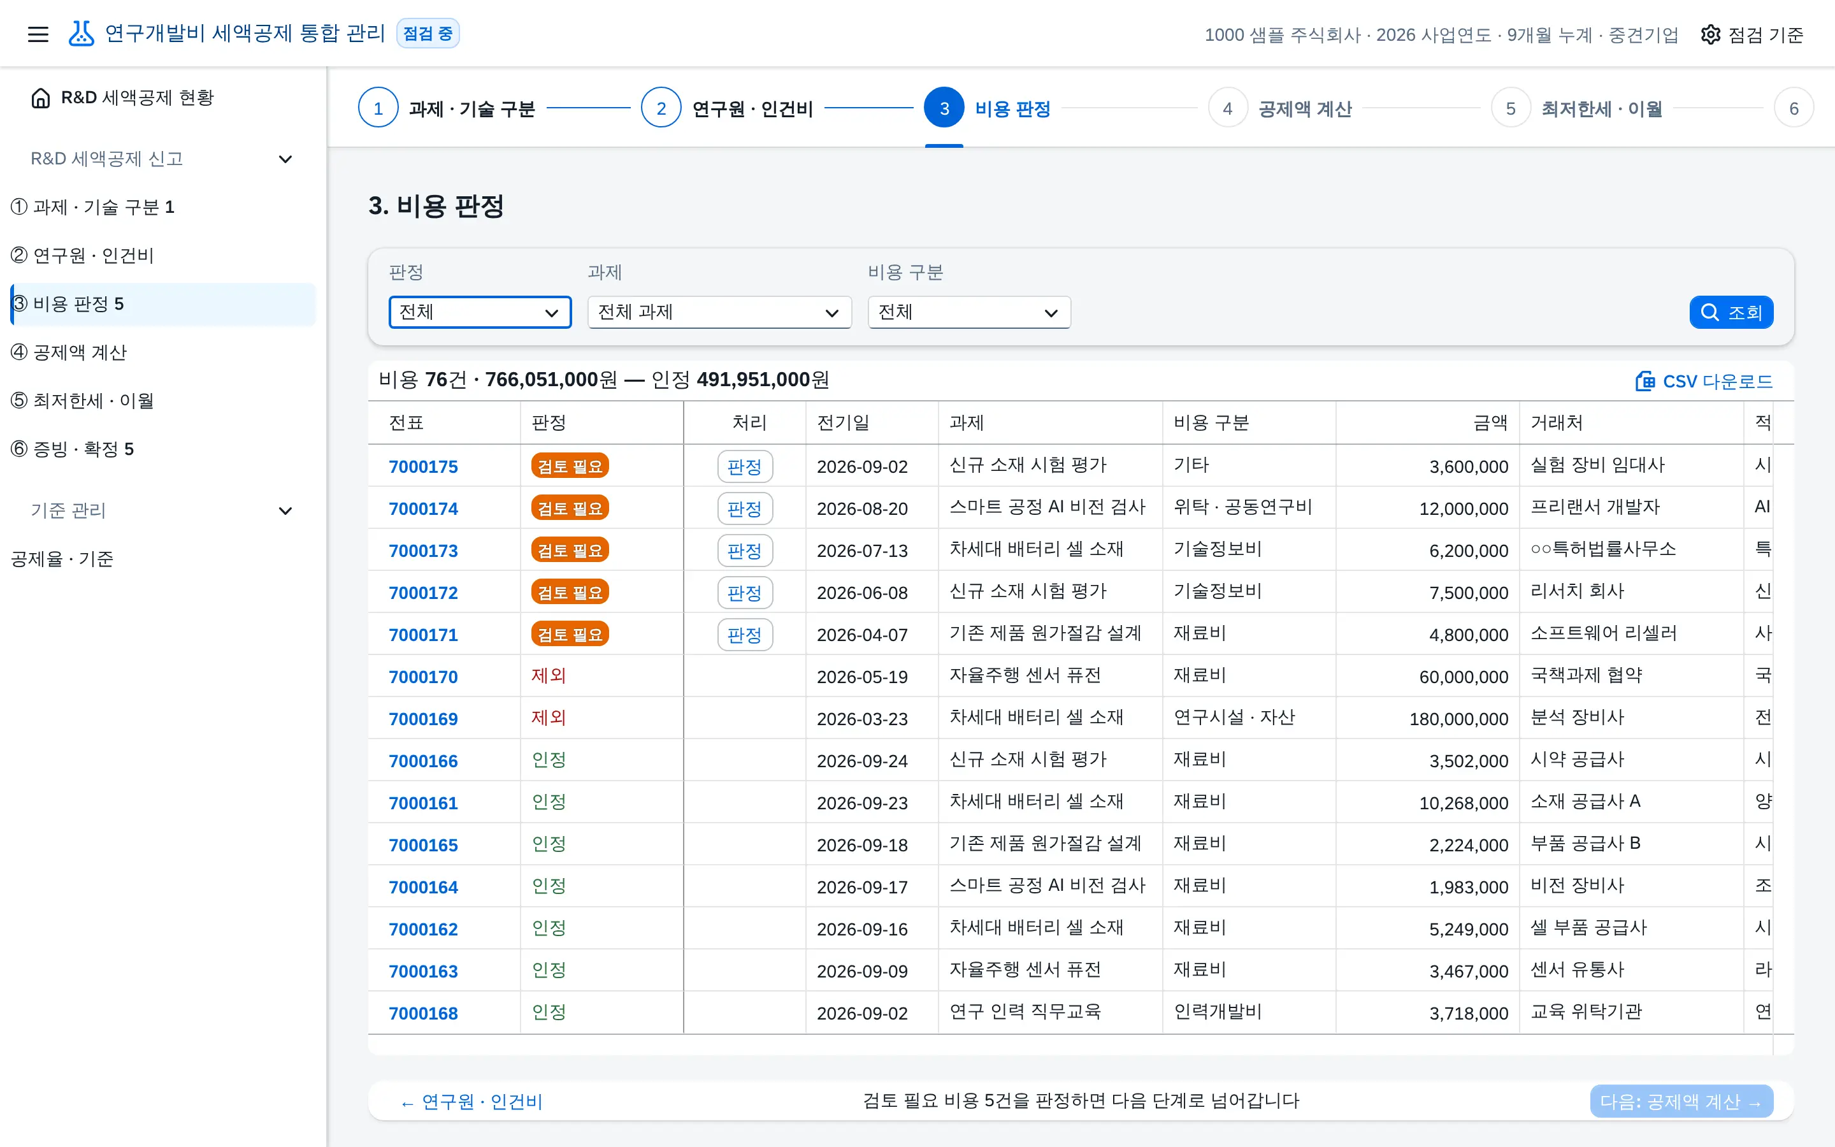This screenshot has height=1147, width=1835.
Task: Click 판정 button for voucher 7000171
Action: point(745,635)
